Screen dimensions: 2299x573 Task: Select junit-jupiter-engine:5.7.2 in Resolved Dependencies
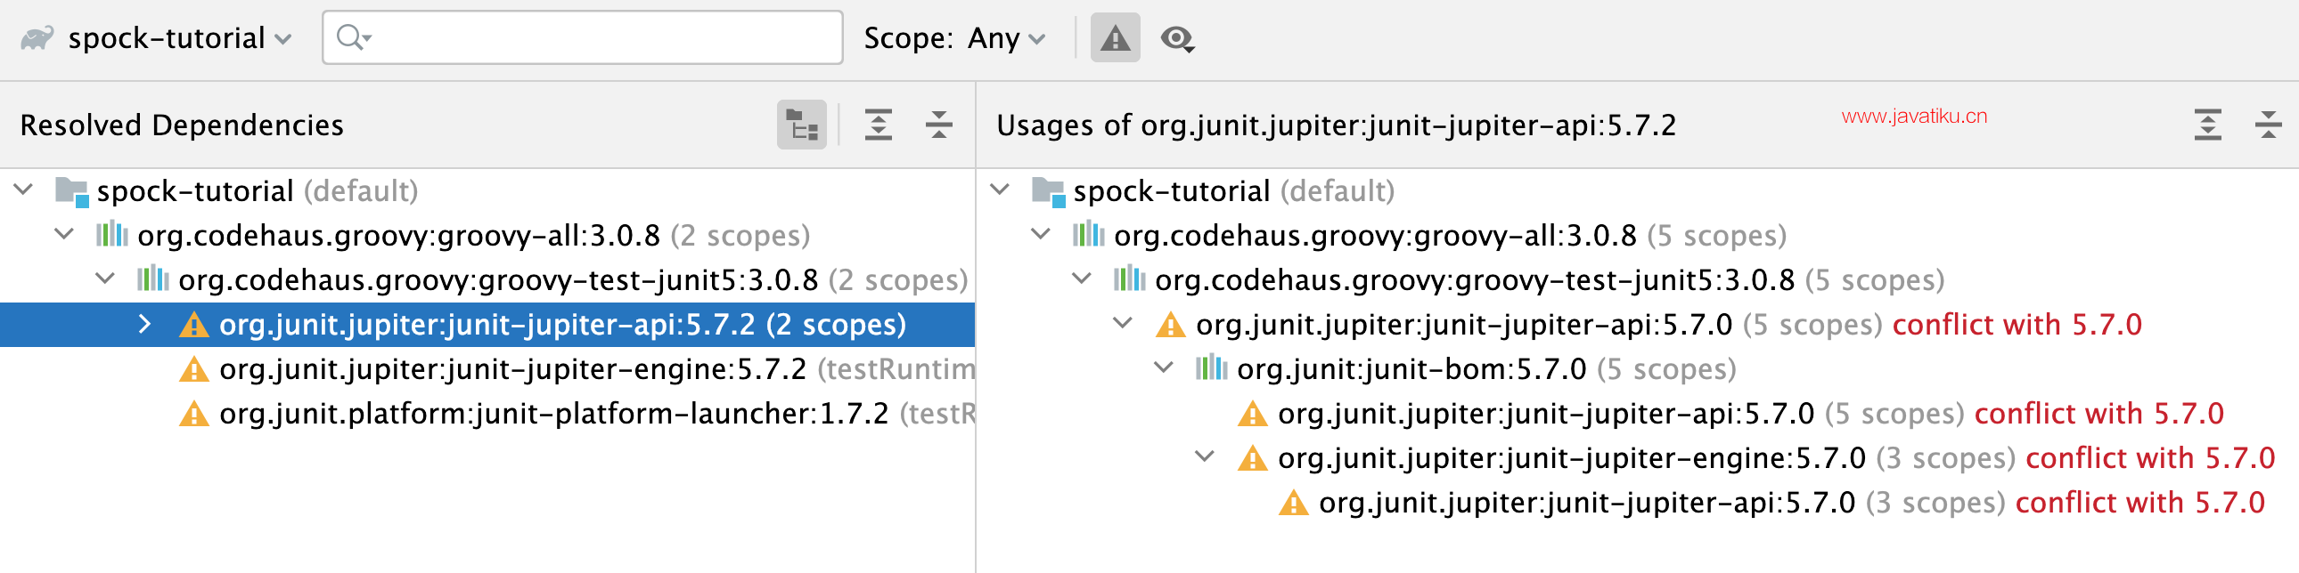point(512,369)
